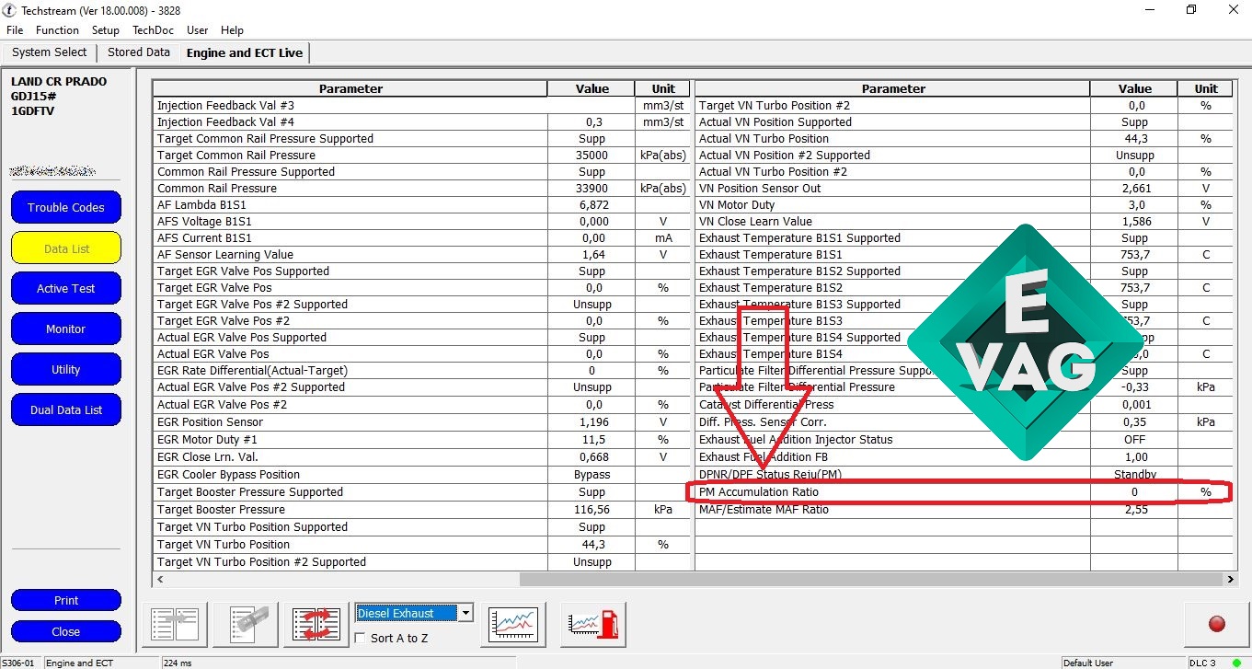The height and width of the screenshot is (669, 1252).
Task: Click the list icon with red swap arrows
Action: coord(316,625)
